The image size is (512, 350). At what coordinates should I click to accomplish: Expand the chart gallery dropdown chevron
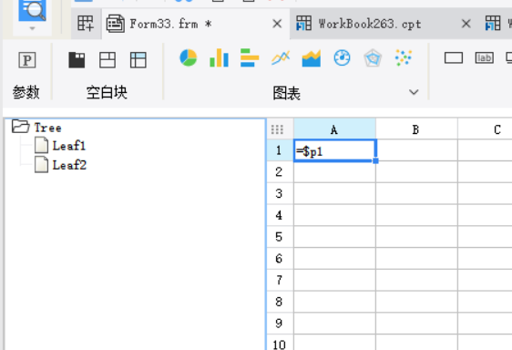point(414,92)
